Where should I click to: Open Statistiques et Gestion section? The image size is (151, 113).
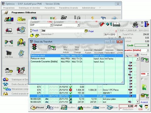coord(15,79)
